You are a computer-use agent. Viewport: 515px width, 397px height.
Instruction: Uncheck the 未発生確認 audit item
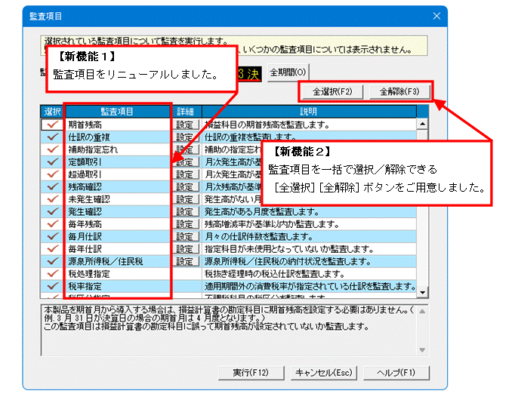52,199
